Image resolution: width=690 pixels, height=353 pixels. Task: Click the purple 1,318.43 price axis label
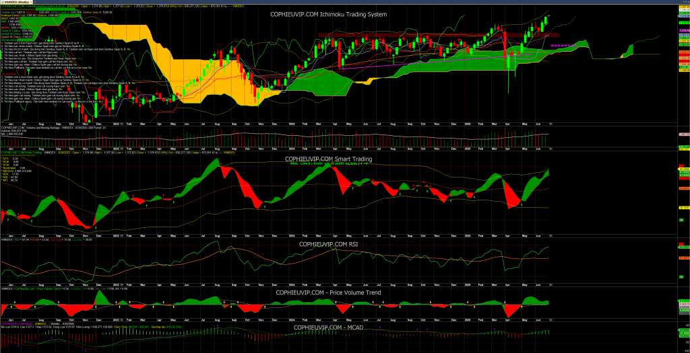pos(685,31)
